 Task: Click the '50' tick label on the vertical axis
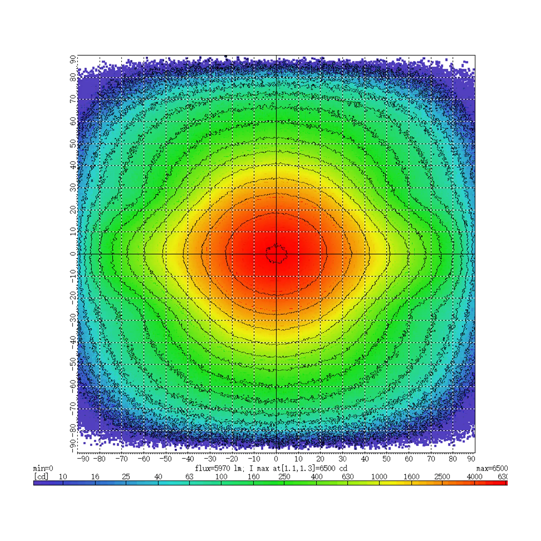tap(72, 143)
